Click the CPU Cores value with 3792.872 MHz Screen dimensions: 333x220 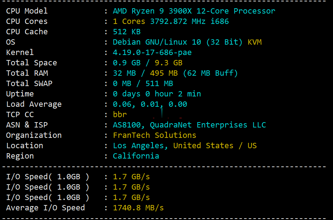pyautogui.click(x=171, y=21)
